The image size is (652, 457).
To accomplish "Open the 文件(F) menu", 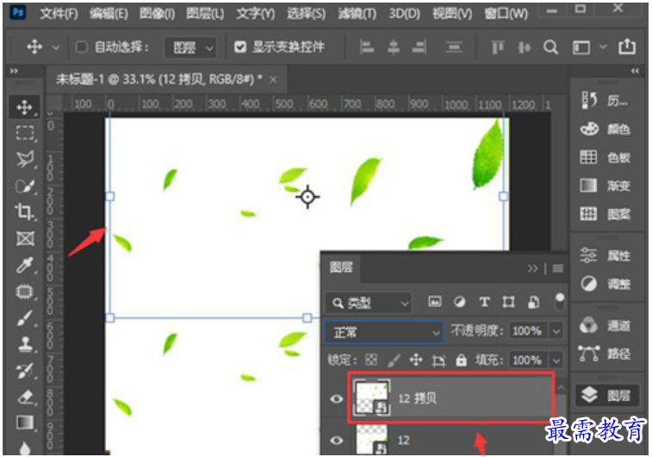I will pyautogui.click(x=59, y=13).
